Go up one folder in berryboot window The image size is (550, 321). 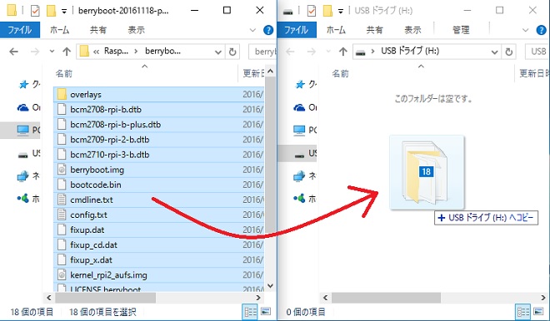67,52
